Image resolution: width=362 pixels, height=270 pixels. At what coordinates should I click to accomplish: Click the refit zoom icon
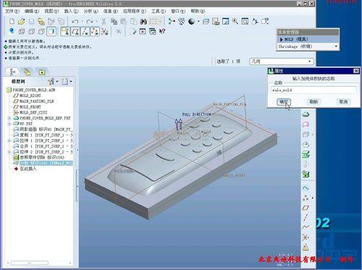[x=245, y=22]
